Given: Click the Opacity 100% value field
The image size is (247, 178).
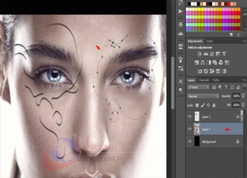Looking at the screenshot, I should click(237, 96).
